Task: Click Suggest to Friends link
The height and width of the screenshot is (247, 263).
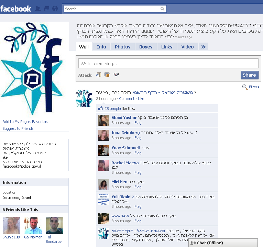Action: pos(18,128)
